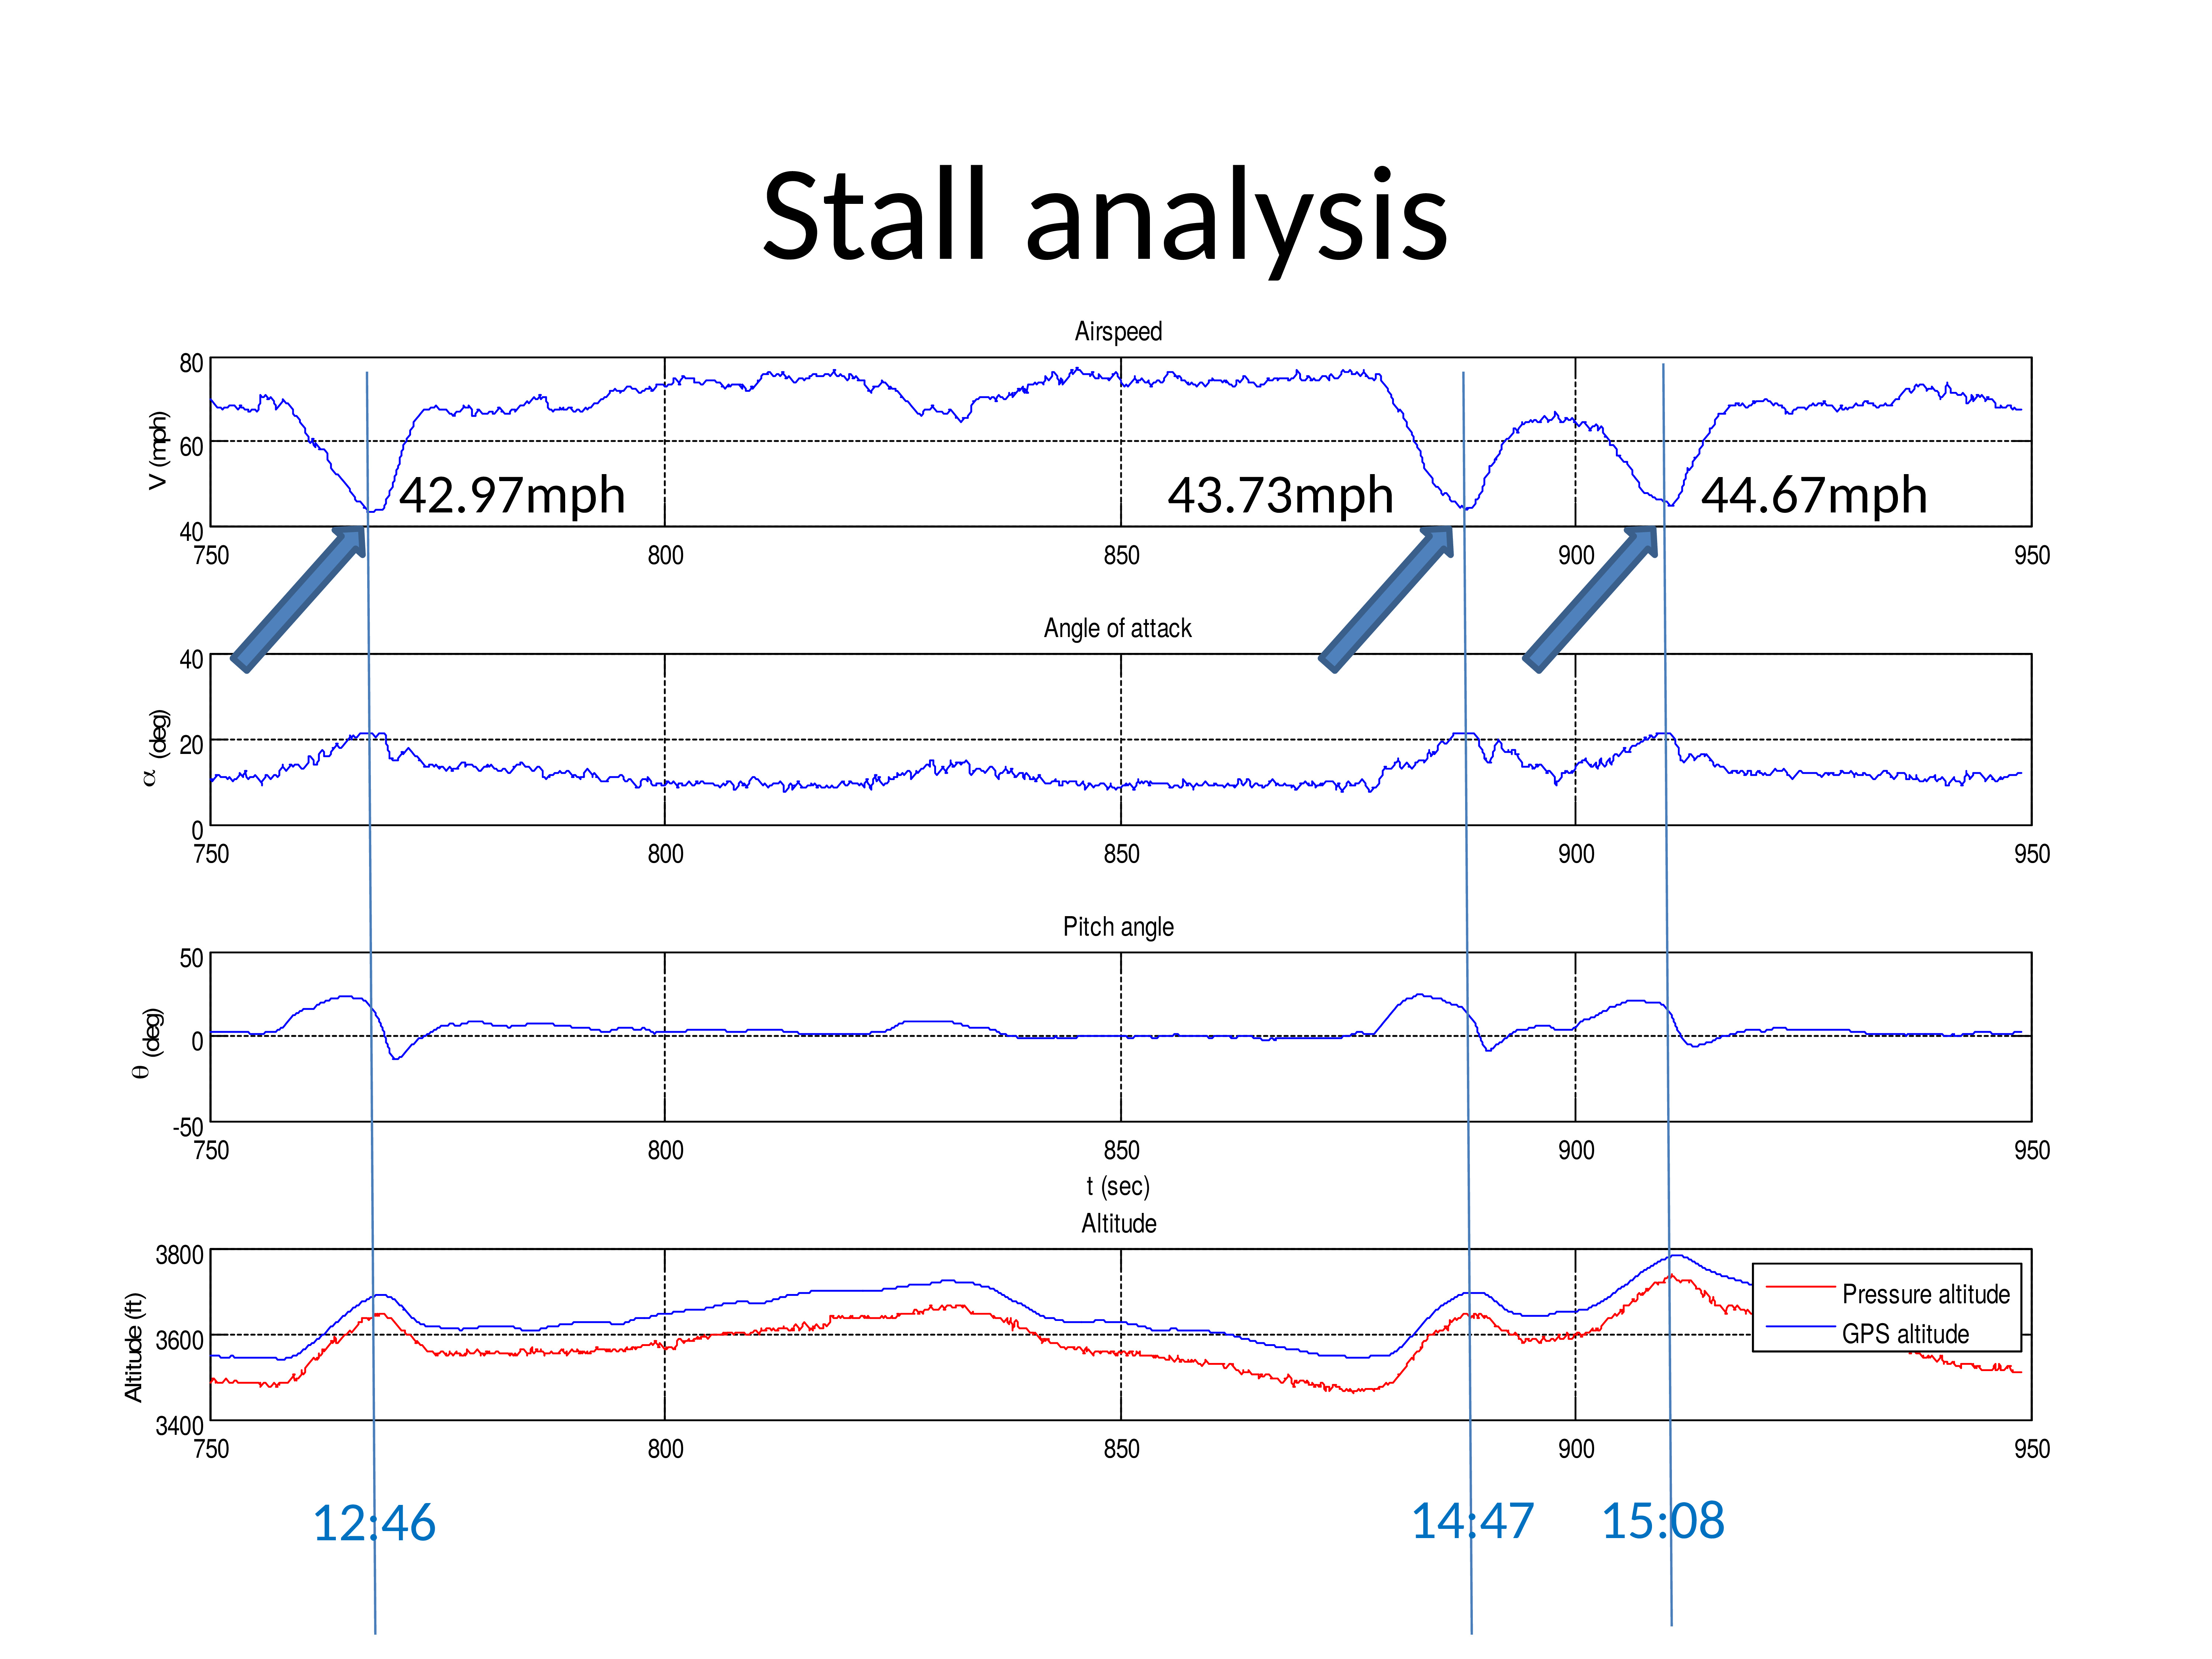Click the θ (deg) axis label
This screenshot has height=1659, width=2212.
click(148, 1043)
